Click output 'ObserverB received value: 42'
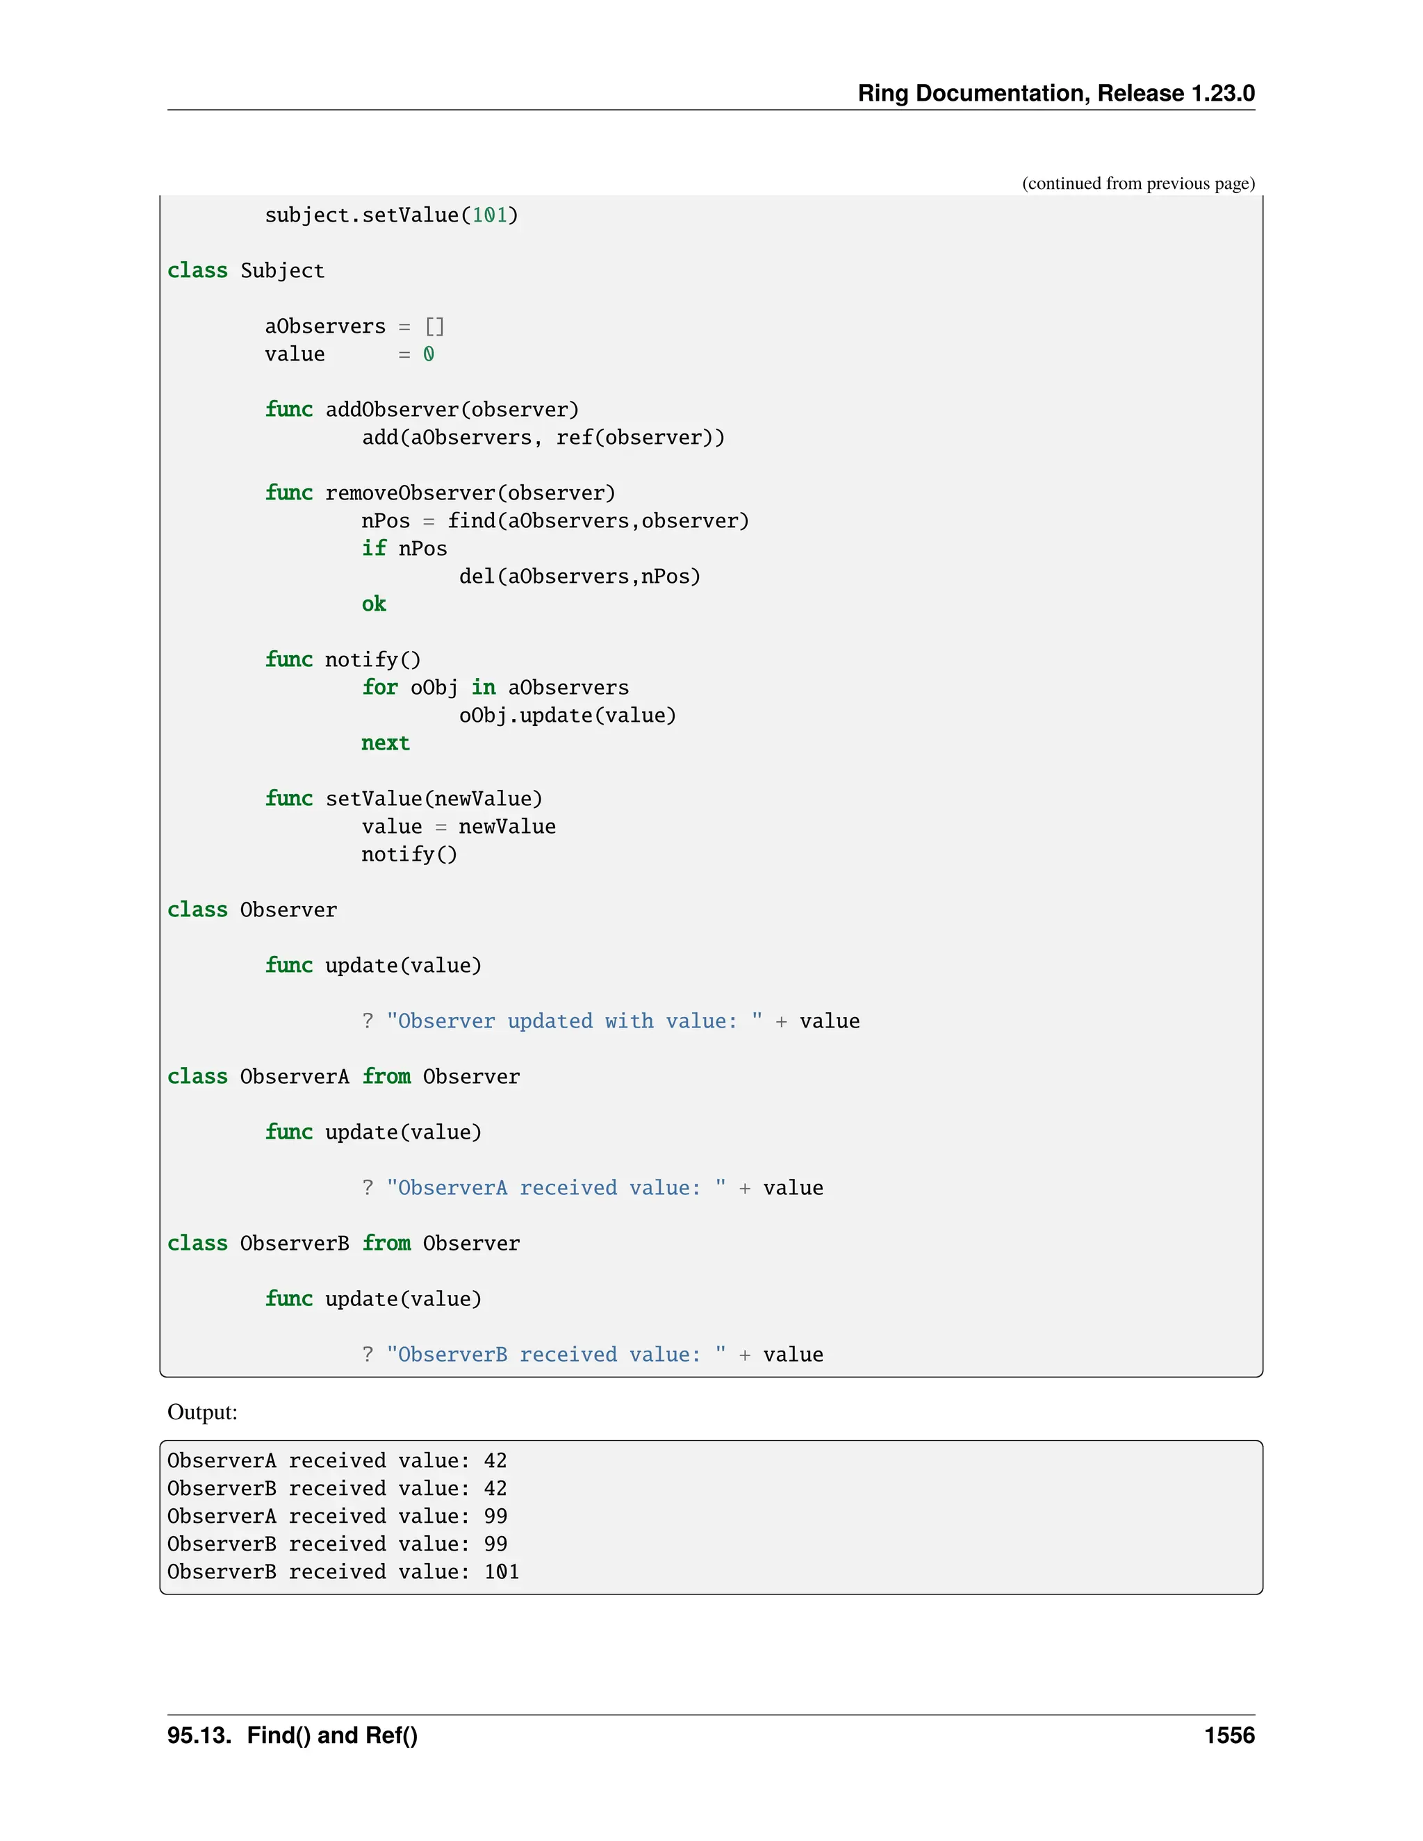1423x1841 pixels. 337,1489
